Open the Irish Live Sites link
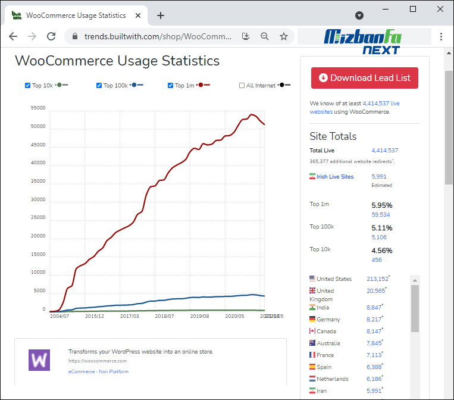This screenshot has height=400, width=454. click(x=335, y=176)
